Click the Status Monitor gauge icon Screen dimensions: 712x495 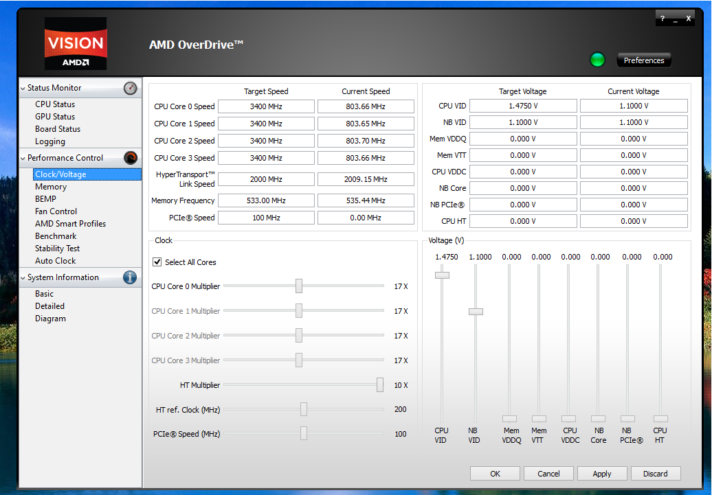[131, 88]
